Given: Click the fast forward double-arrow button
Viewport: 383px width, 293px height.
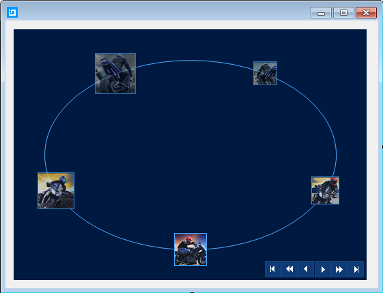Looking at the screenshot, I should pos(339,269).
